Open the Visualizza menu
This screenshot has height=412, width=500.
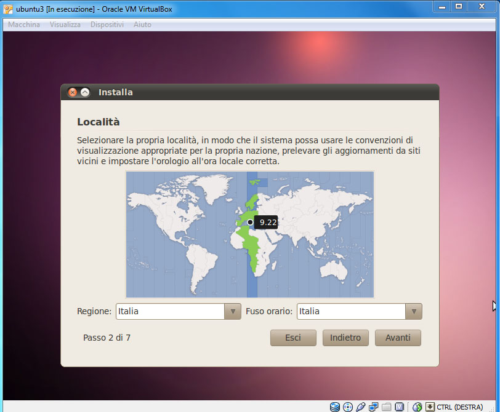[x=65, y=25]
